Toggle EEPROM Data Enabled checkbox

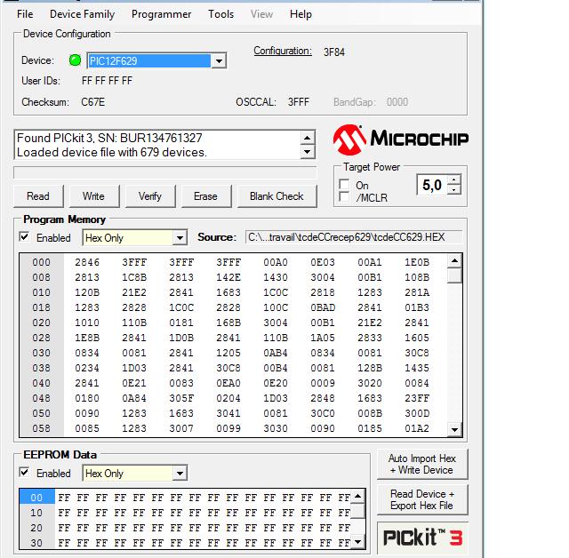point(24,473)
